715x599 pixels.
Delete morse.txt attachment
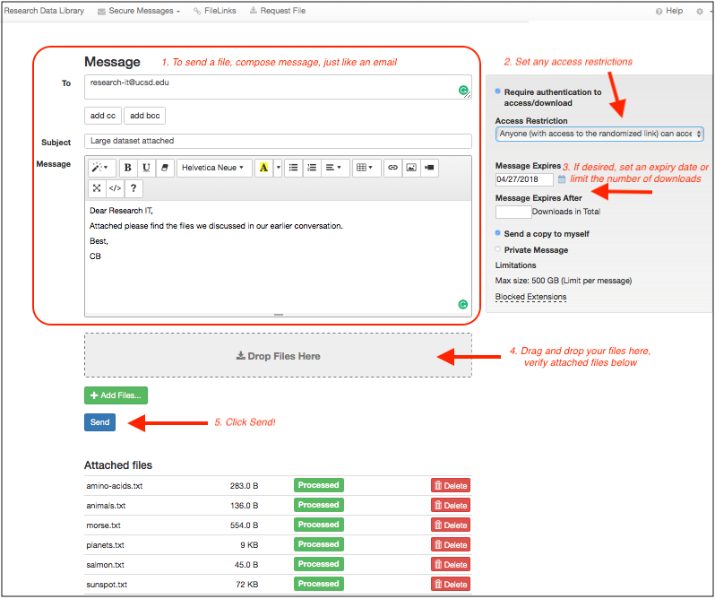click(x=451, y=525)
